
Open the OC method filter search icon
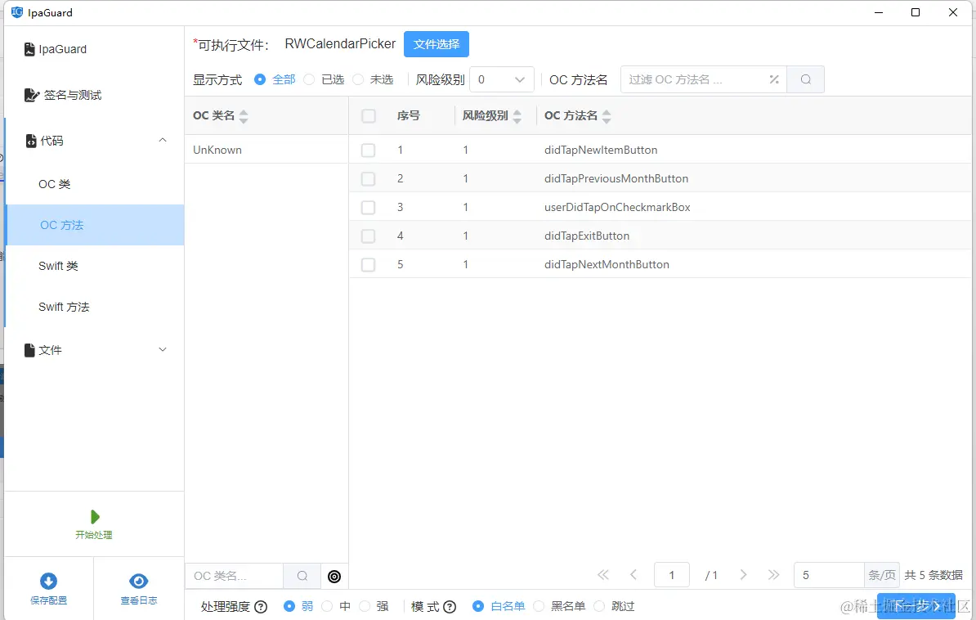[x=805, y=79]
